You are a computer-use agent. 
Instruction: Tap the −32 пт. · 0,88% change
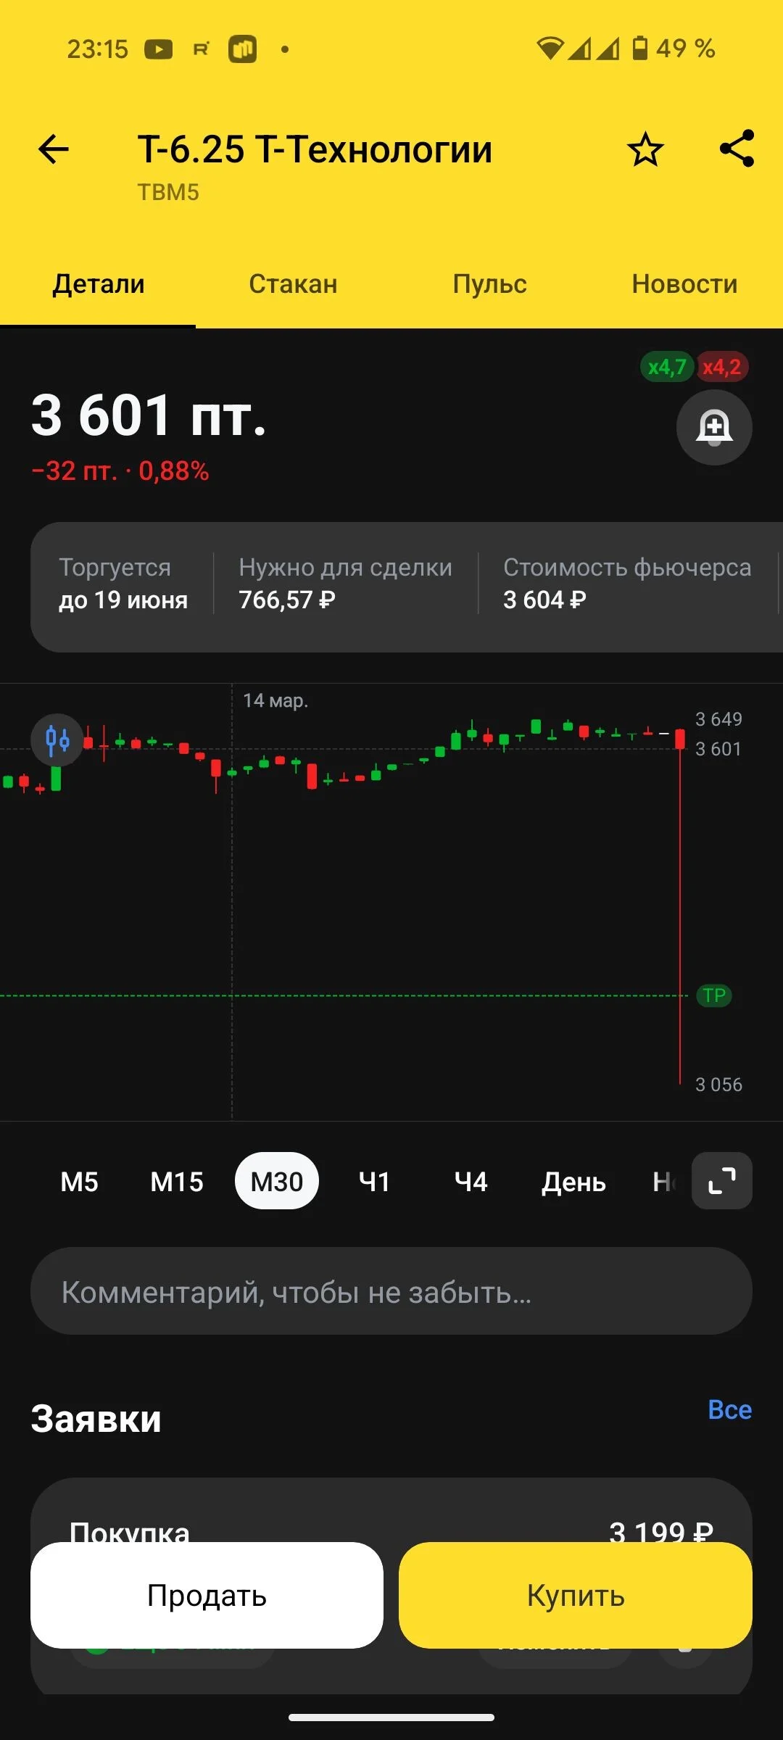pyautogui.click(x=120, y=471)
